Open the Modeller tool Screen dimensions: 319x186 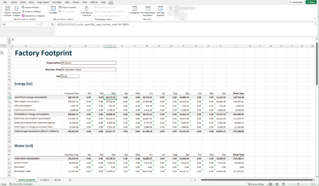[53, 10]
